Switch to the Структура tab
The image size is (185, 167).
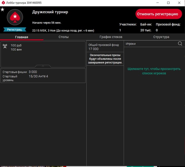[x=161, y=37]
